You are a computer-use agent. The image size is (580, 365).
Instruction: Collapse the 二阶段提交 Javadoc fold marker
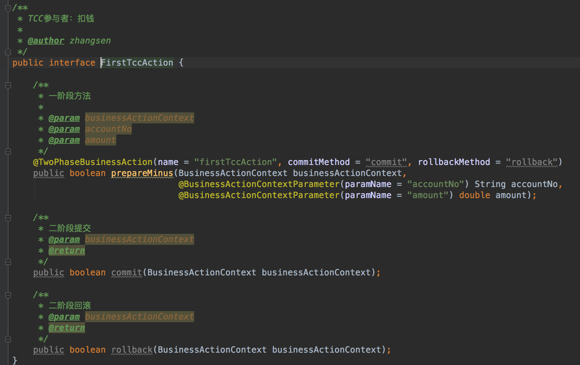8,218
